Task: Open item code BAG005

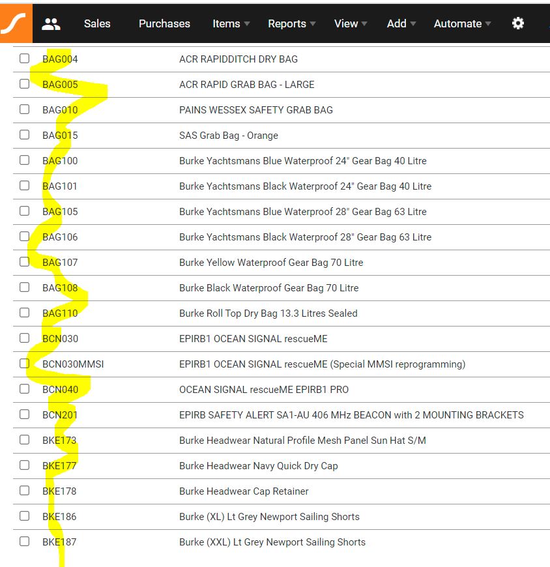Action: (60, 85)
